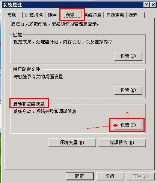Image resolution: width=157 pixels, height=183 pixels.
Task: Open startup and recovery 设置(T) button
Action: (128, 125)
